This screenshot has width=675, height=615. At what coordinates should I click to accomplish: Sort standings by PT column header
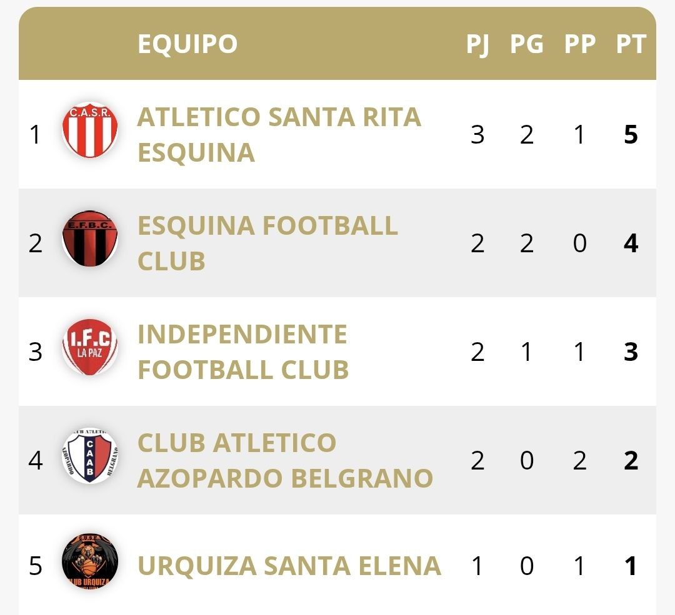point(631,44)
